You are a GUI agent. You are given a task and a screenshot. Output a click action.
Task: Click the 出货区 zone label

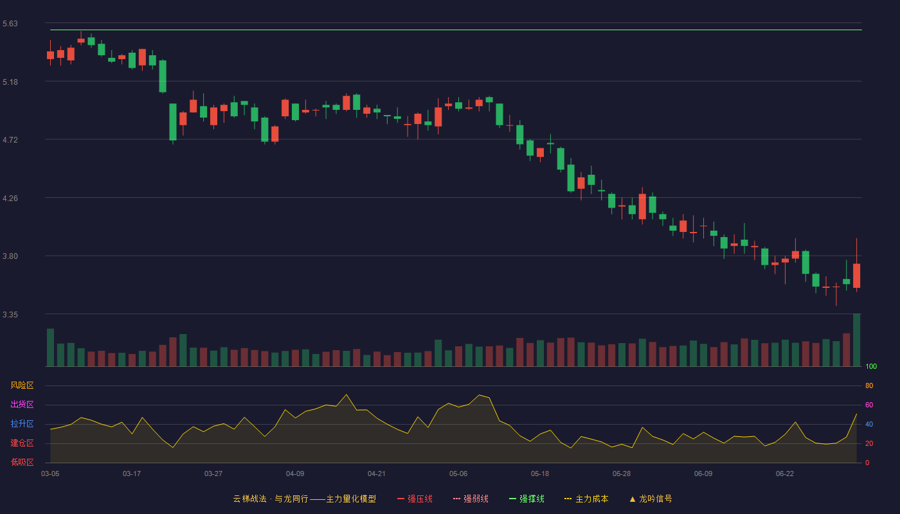(x=22, y=405)
